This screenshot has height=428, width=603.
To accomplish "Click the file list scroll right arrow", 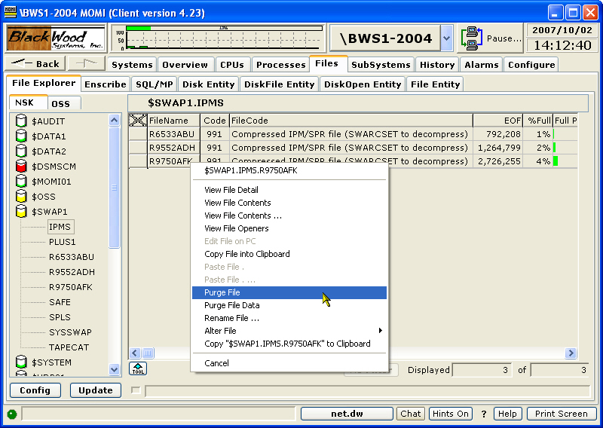I will click(x=571, y=353).
